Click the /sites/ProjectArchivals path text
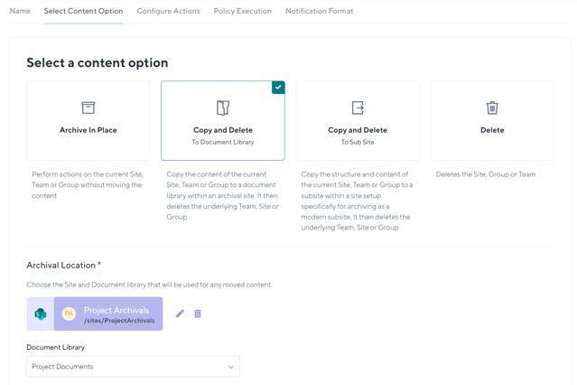Viewport: 577px width, 385px height. 119,321
